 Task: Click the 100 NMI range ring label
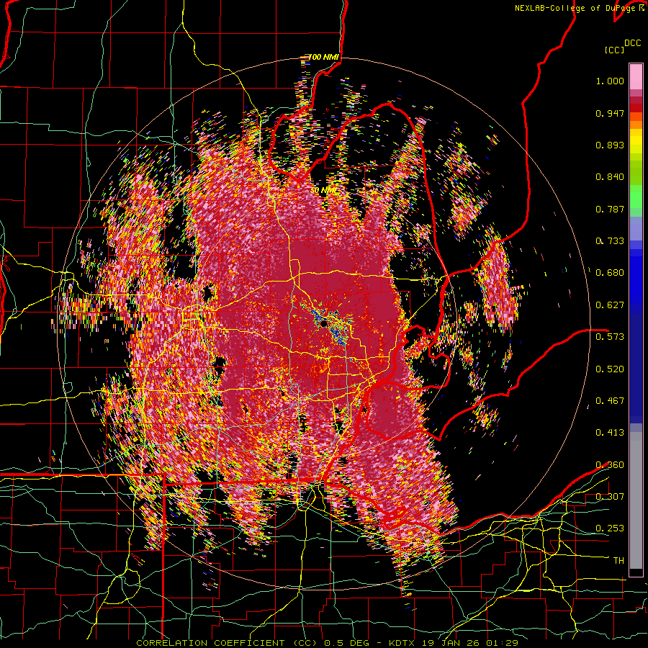click(x=324, y=57)
